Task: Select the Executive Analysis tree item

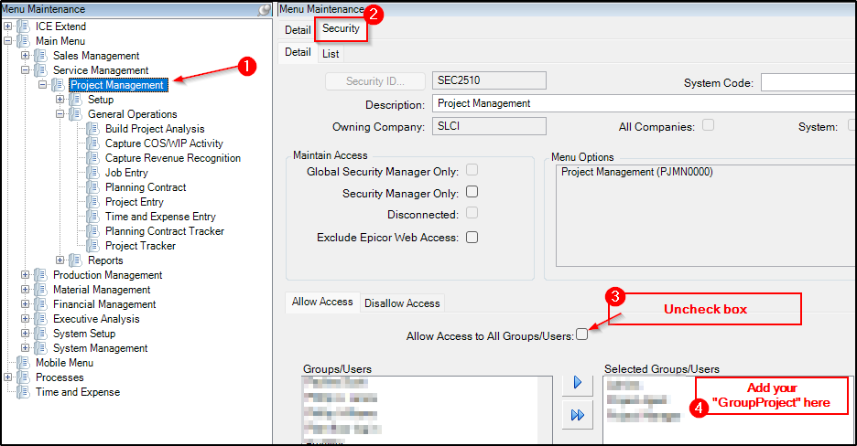Action: pyautogui.click(x=96, y=319)
